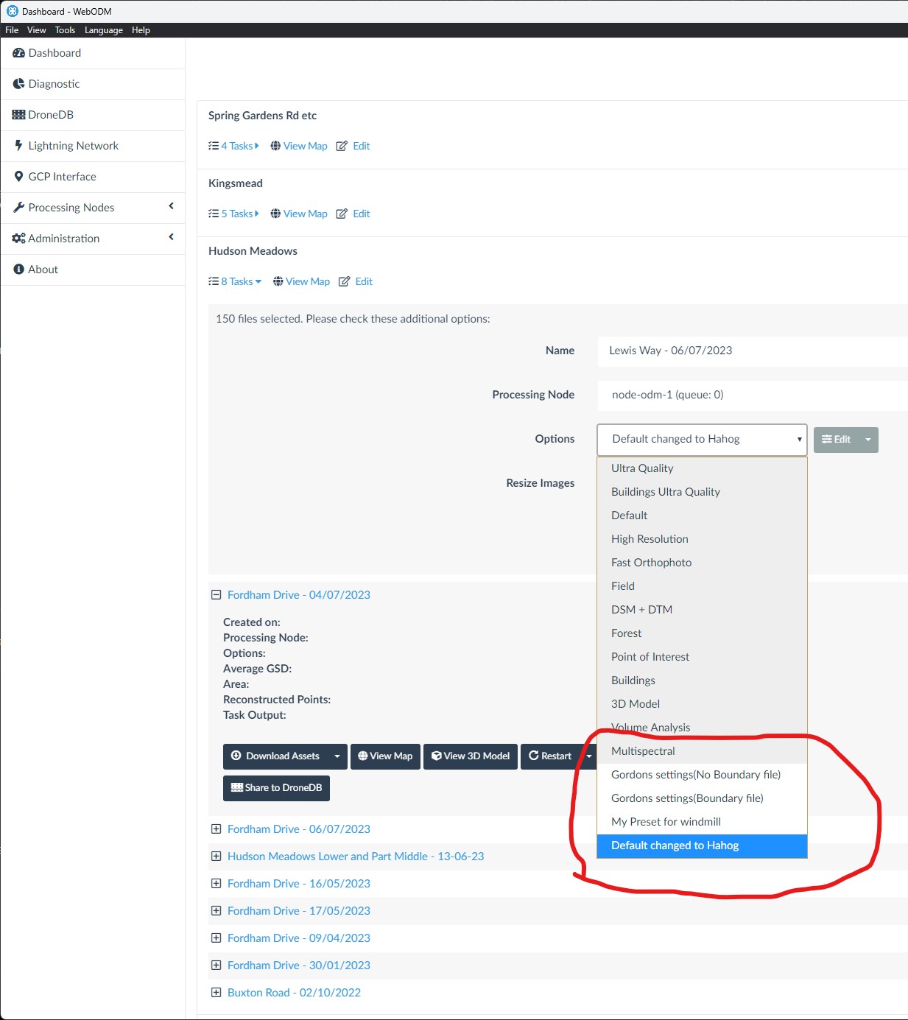The width and height of the screenshot is (908, 1020).
Task: Open DroneDB from the sidebar
Action: click(18, 114)
